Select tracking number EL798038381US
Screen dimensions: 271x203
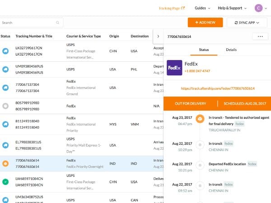[28, 142]
